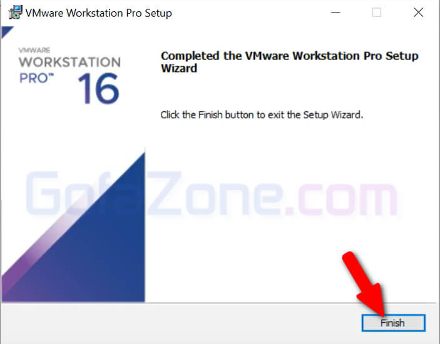Click the title bar text VMware Workstation Pro Setup
440x344 pixels.
[98, 13]
